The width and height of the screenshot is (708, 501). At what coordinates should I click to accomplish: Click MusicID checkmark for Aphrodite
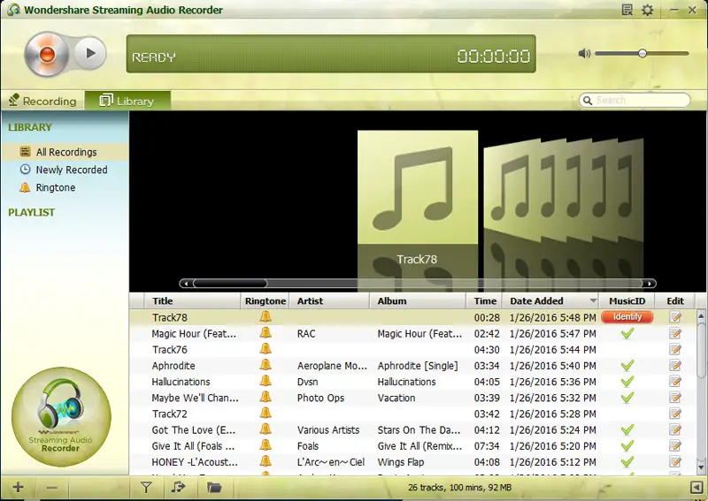pyautogui.click(x=627, y=365)
